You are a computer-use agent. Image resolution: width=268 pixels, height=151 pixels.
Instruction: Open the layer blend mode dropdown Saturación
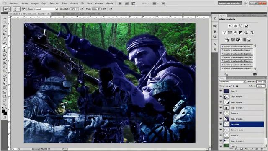(232, 82)
